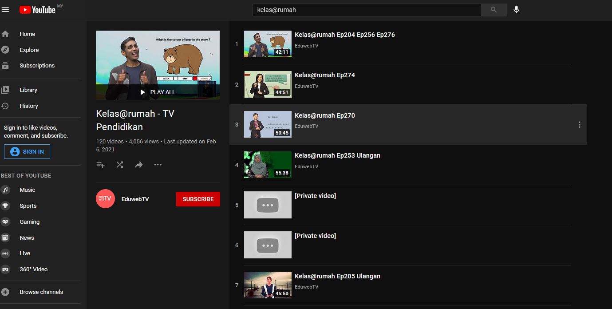Open thumbnail of Kelas@rumah Ep205 Ulangan
The width and height of the screenshot is (612, 309).
pos(268,285)
